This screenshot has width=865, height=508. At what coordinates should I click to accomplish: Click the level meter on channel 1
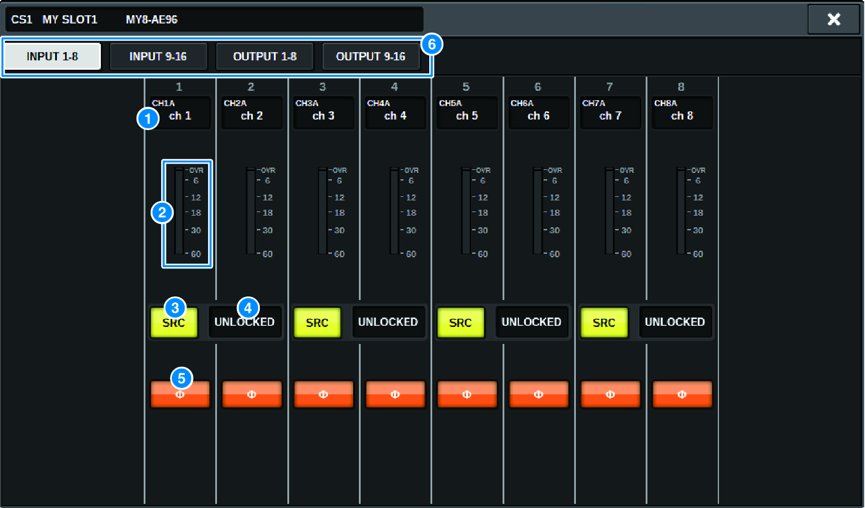tap(186, 214)
